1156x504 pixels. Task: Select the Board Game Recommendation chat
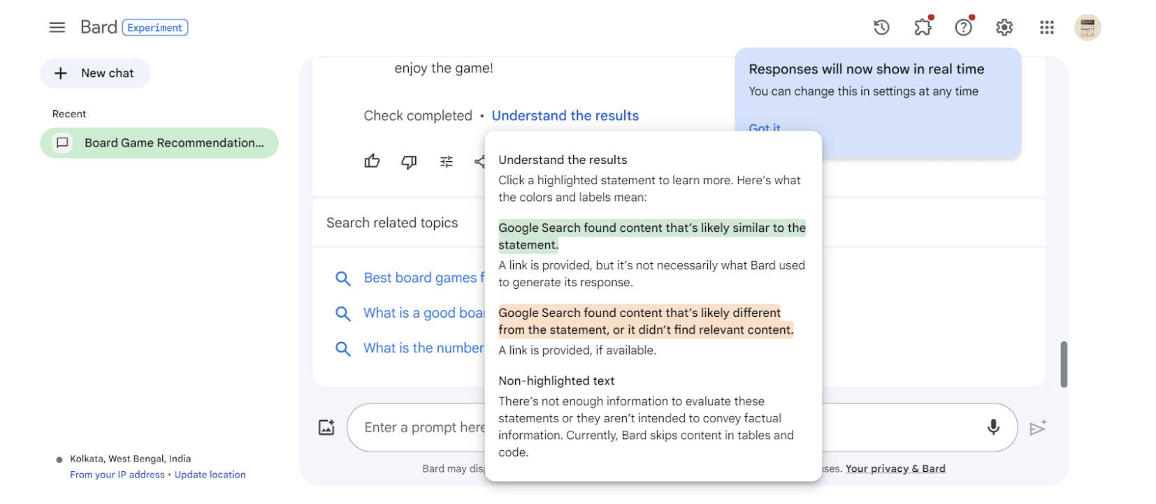pos(159,142)
